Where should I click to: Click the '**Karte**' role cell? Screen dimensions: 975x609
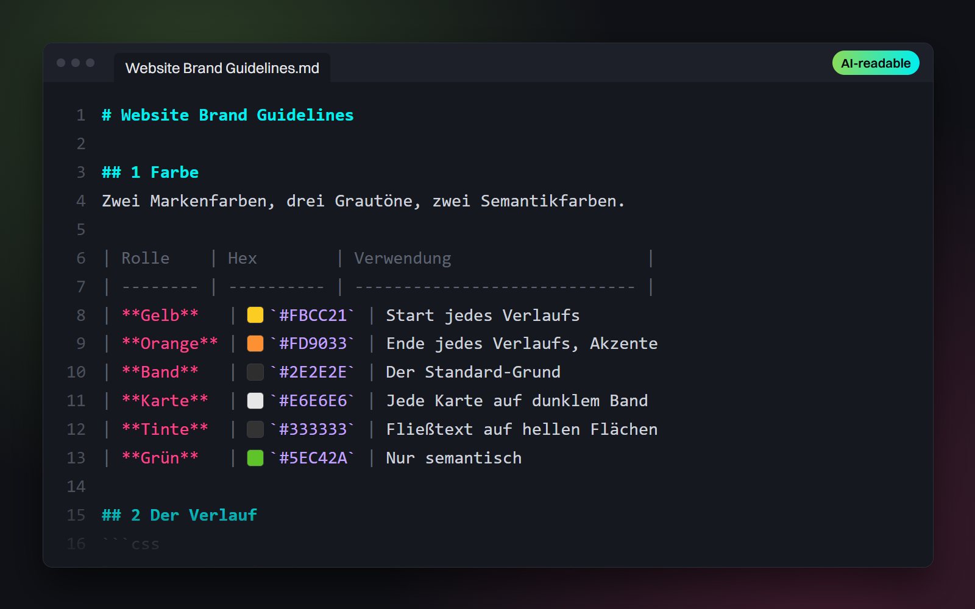[x=165, y=401]
